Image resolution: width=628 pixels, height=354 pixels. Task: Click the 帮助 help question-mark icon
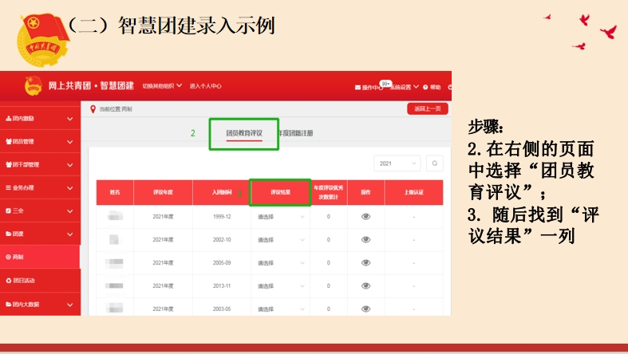pos(426,87)
